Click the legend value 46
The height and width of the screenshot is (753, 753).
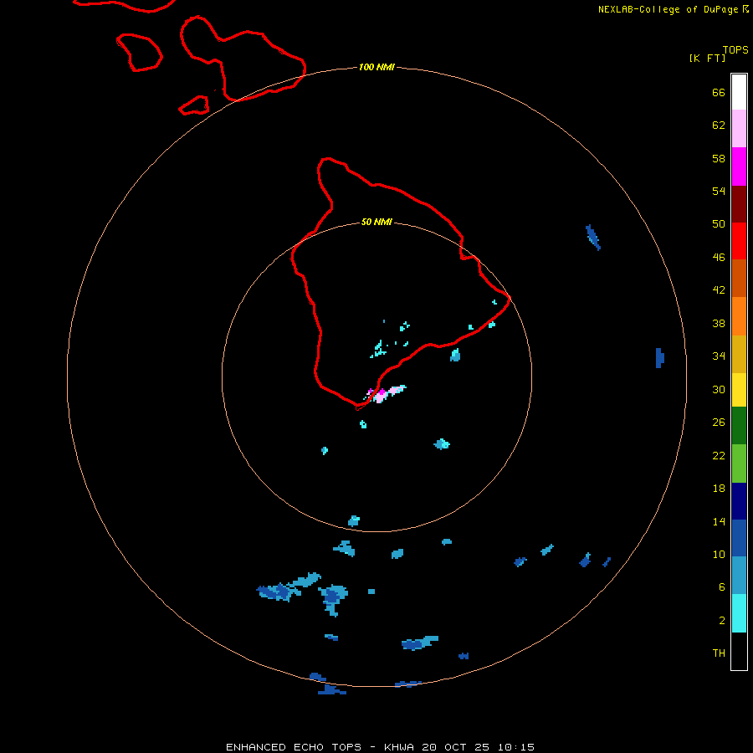click(719, 257)
